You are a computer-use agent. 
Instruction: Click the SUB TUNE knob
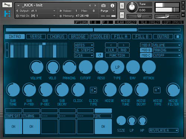click(x=13, y=90)
